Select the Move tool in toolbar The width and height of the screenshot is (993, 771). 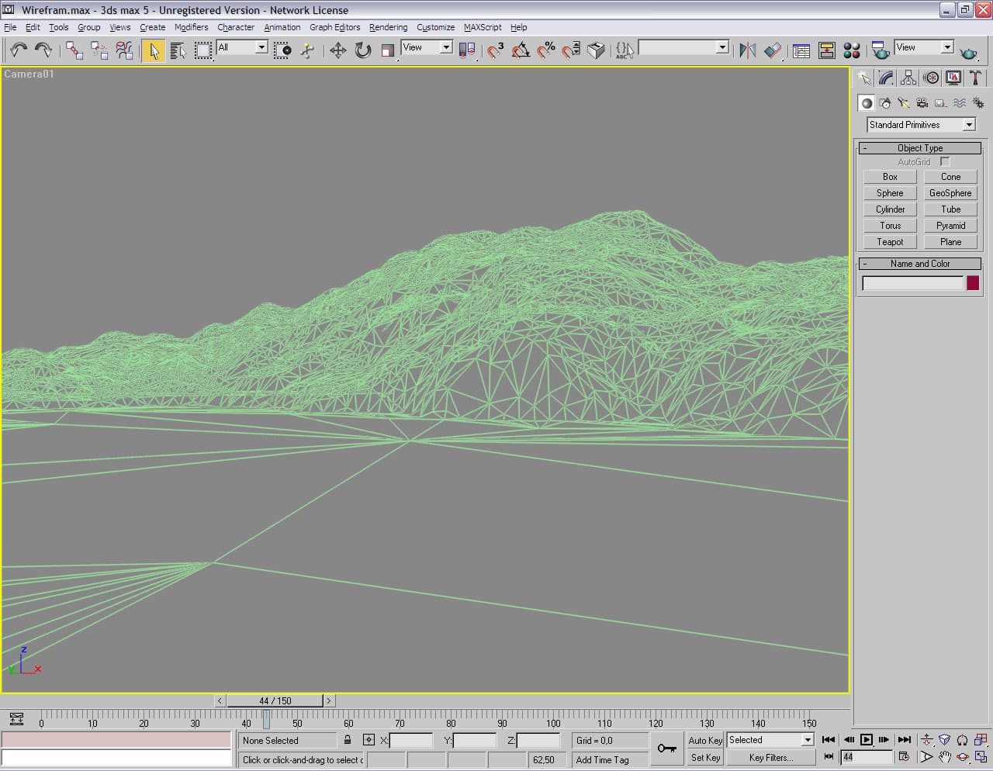coord(337,50)
